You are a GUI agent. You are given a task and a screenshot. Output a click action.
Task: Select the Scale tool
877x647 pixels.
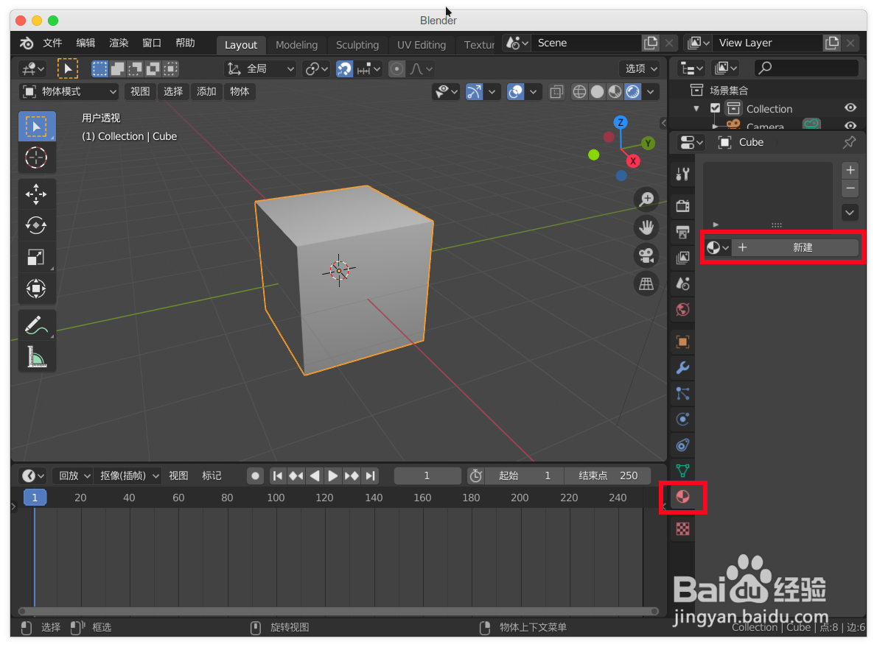pyautogui.click(x=37, y=257)
